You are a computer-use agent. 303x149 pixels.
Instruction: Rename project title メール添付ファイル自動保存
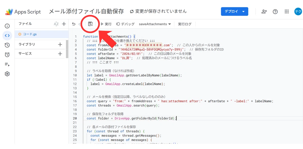(86, 11)
